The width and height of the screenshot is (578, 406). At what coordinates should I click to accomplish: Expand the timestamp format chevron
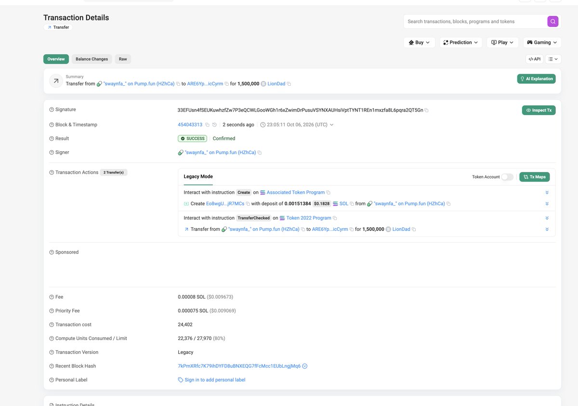point(331,125)
